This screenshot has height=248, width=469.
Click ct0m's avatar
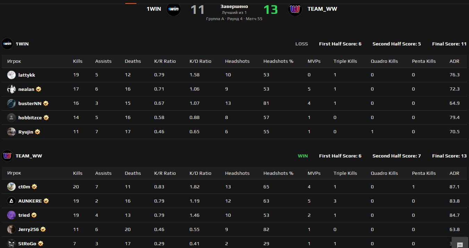tap(11, 187)
